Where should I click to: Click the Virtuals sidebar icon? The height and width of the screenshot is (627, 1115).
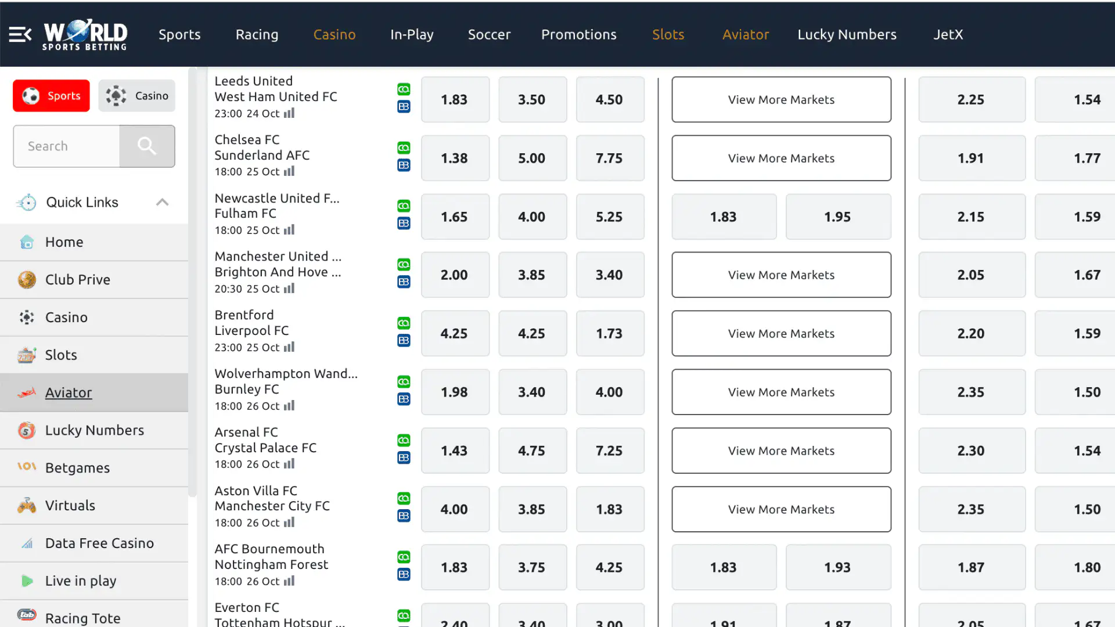(x=27, y=506)
